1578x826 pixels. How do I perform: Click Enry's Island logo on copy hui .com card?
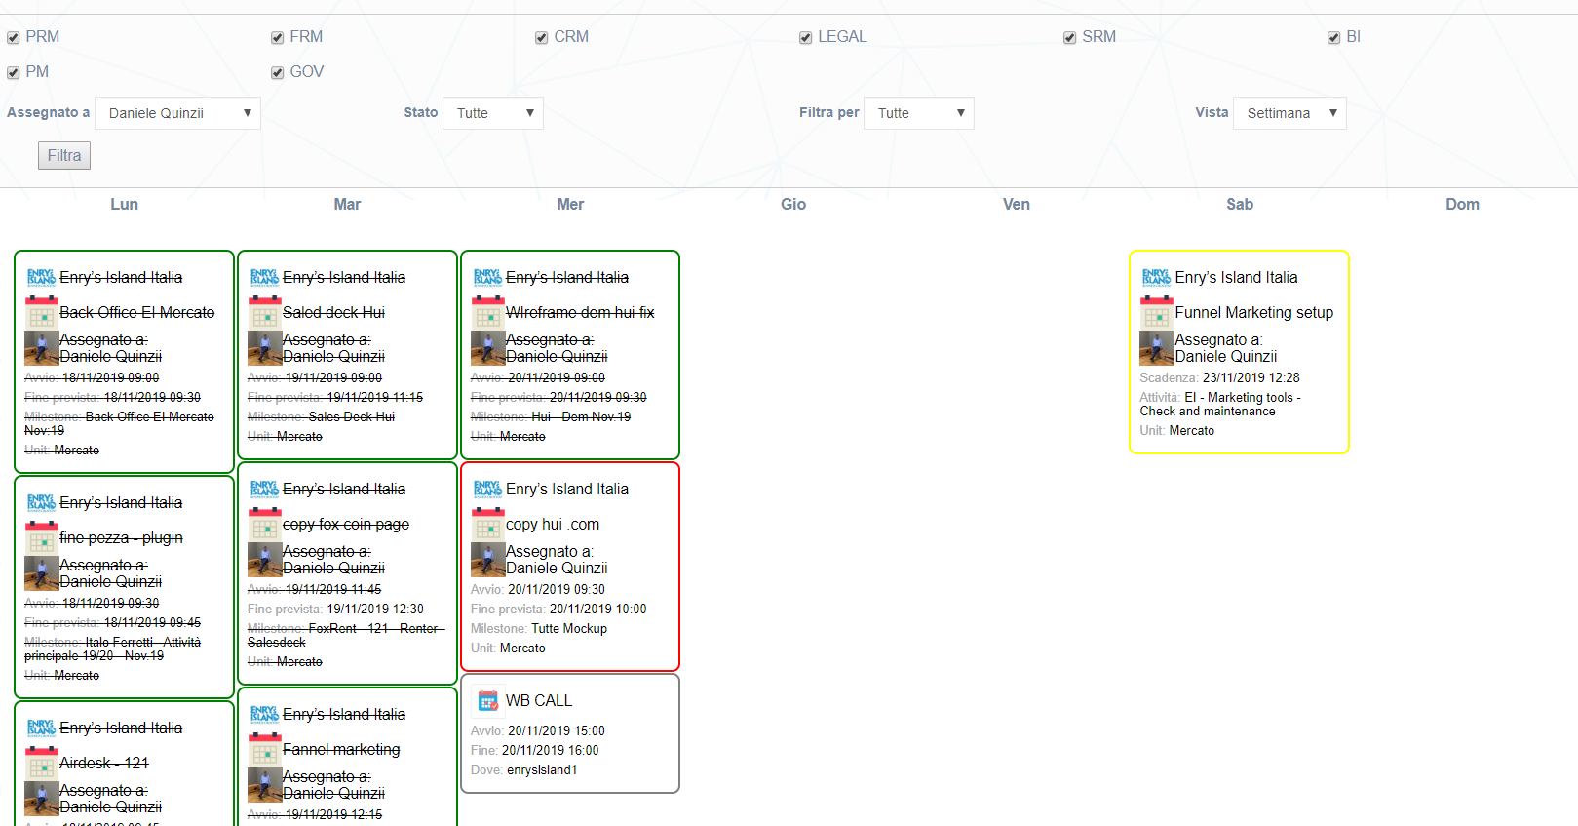(x=487, y=490)
